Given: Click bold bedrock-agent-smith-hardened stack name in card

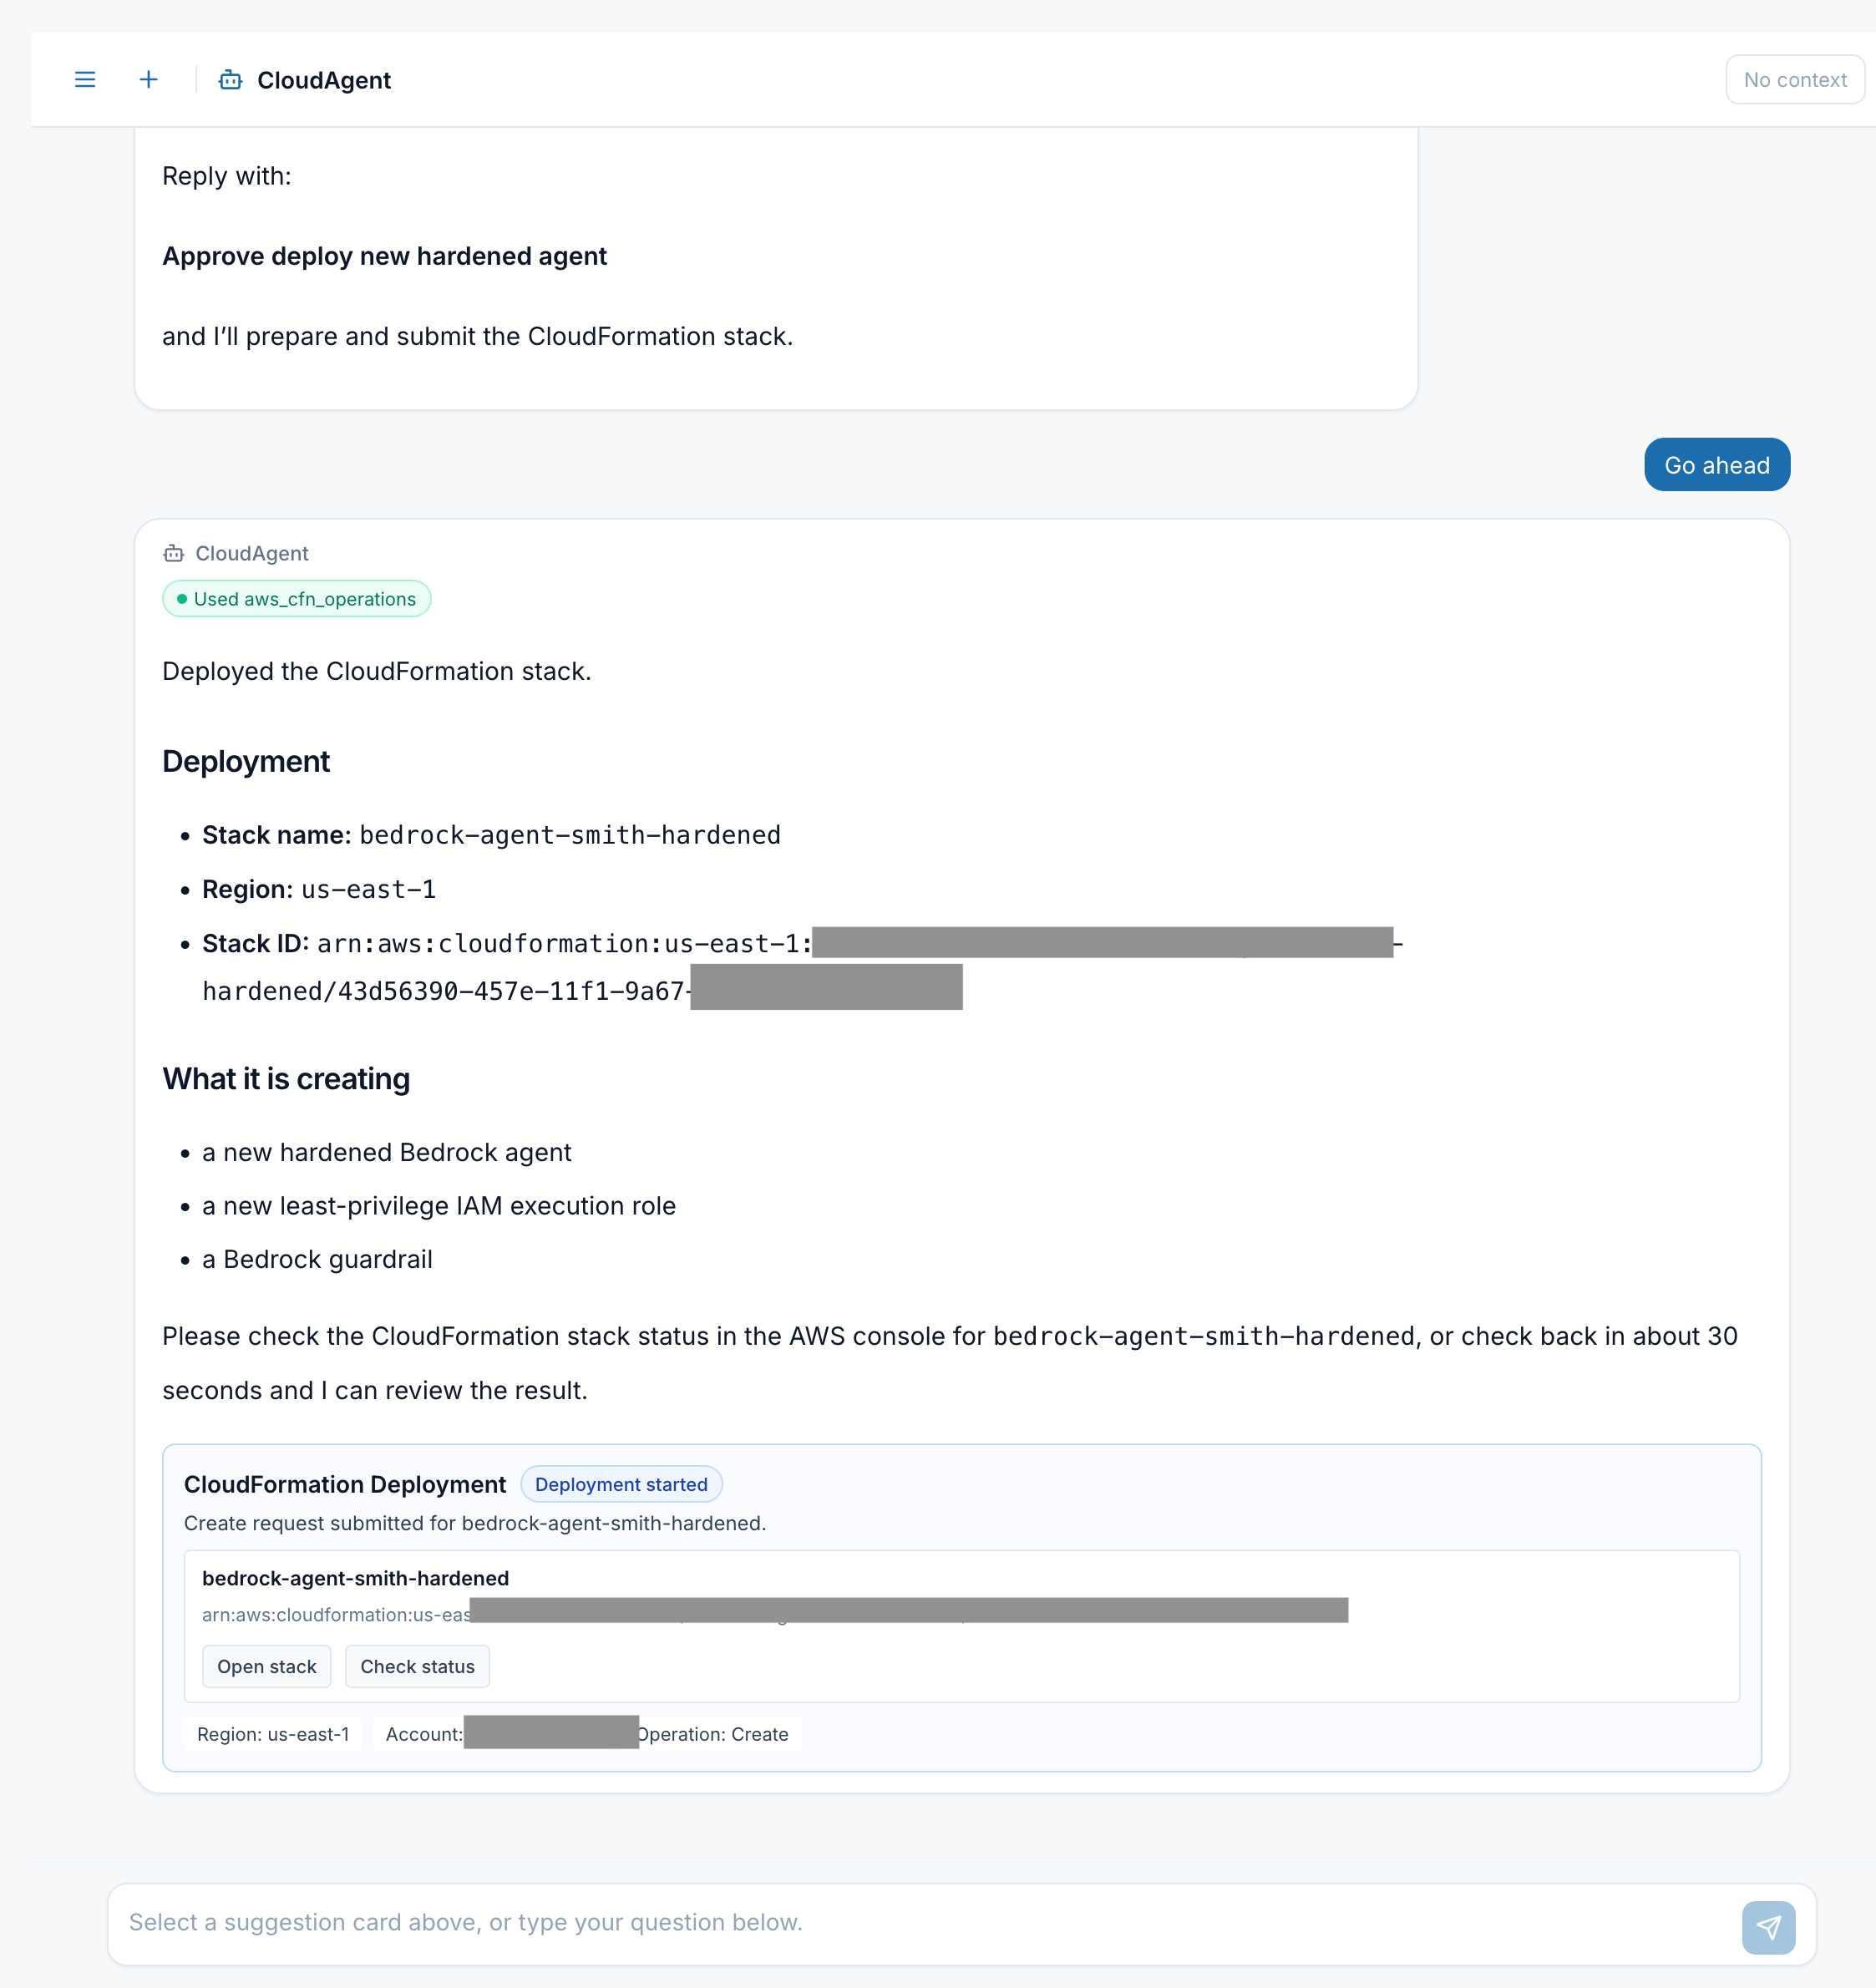Looking at the screenshot, I should [x=356, y=1578].
